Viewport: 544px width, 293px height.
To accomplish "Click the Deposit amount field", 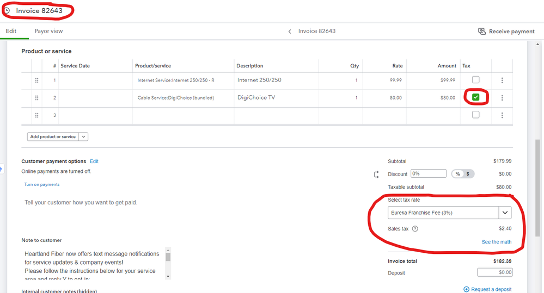I will point(494,272).
